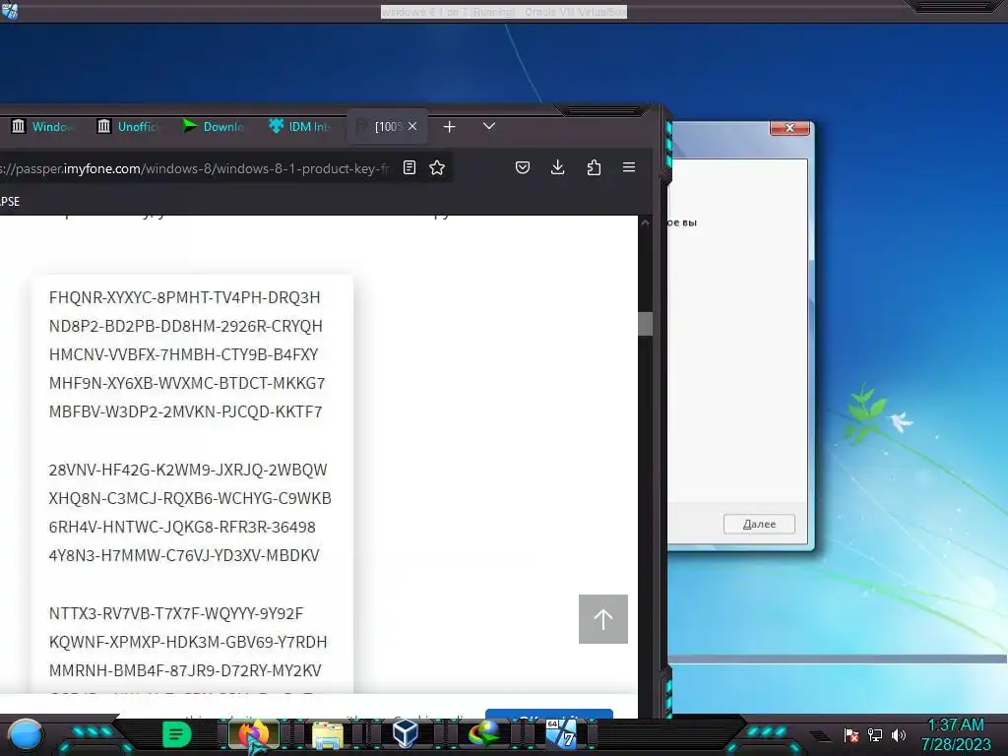The image size is (1008, 756).
Task: Switch to Firefox in the taskbar
Action: 254,734
